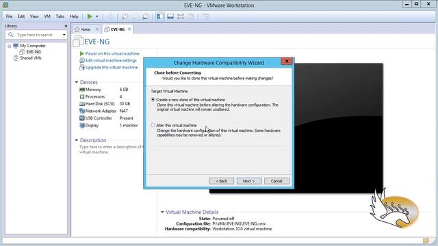Viewport: 438px width, 246px height.
Task: Collapse the My Computer tree node
Action: click(9, 46)
